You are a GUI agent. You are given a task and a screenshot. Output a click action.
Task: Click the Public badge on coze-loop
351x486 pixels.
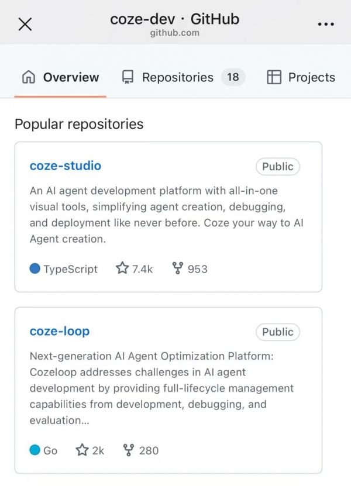pos(277,332)
